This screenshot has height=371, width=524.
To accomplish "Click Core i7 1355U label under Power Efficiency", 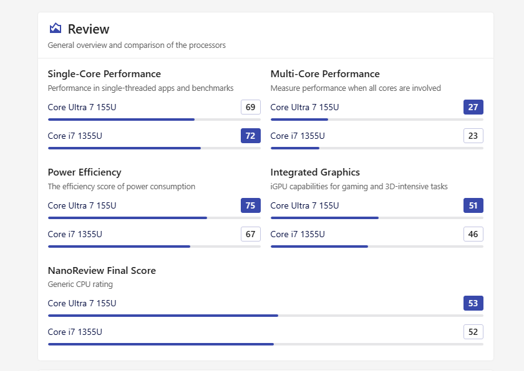I will [75, 234].
